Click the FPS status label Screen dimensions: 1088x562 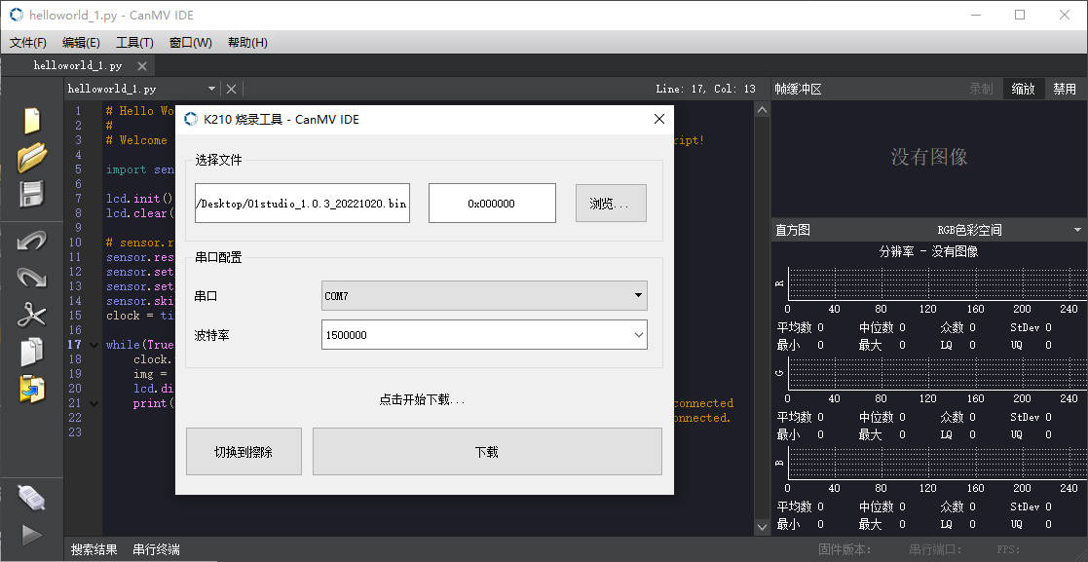(x=1008, y=549)
